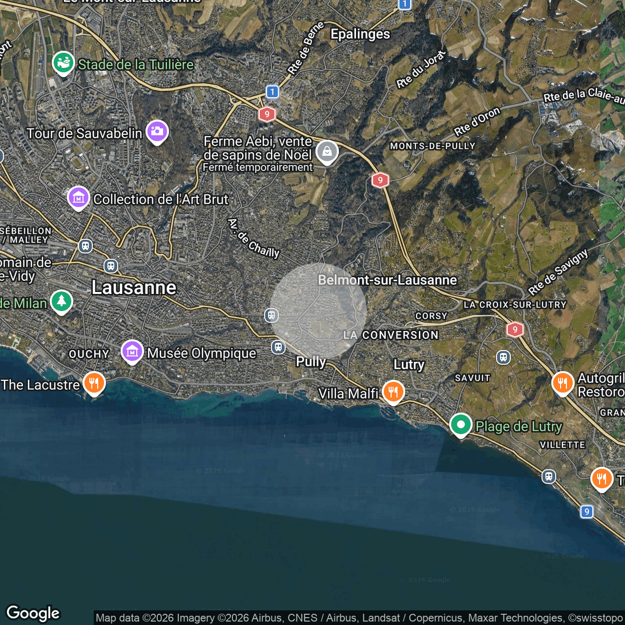Click the Belmont-sur-Lausanne place label
Screen dimensions: 625x625
pos(387,280)
